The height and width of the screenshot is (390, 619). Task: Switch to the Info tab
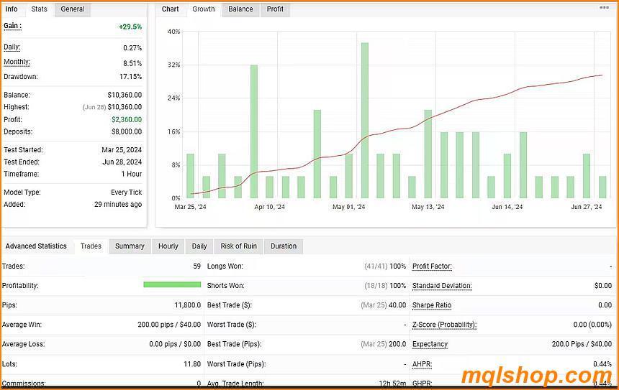(12, 9)
